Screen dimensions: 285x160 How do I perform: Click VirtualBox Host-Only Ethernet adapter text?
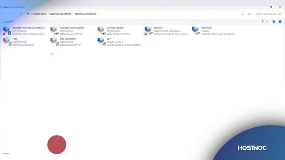[219, 34]
